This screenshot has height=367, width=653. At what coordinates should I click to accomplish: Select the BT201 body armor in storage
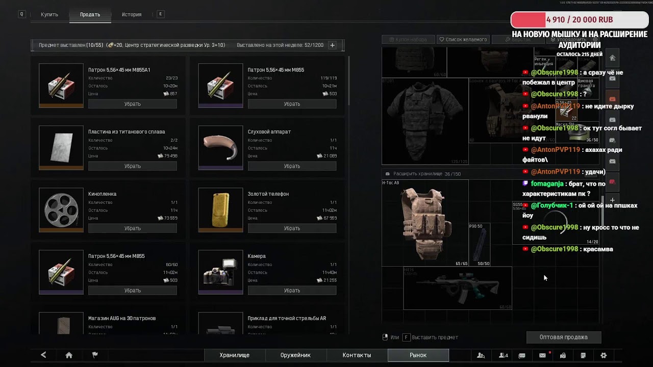[x=425, y=121]
